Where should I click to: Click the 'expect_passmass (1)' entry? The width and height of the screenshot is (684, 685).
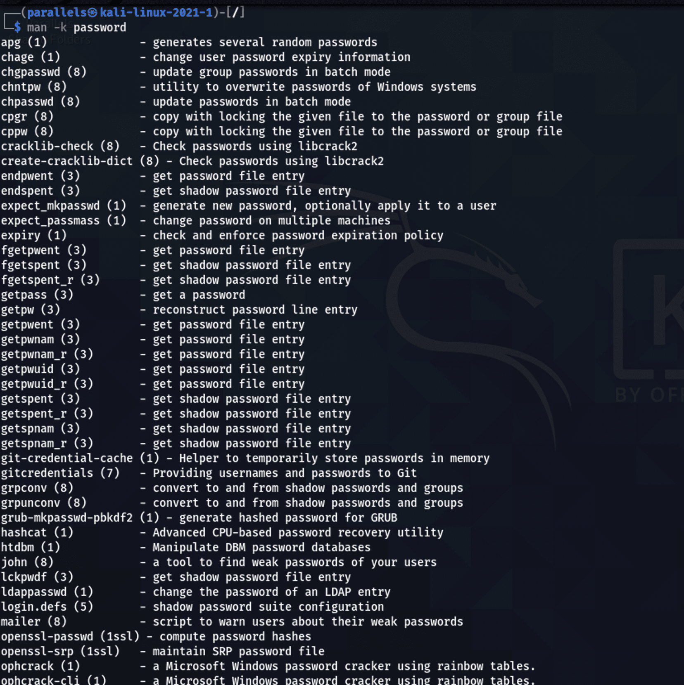(x=64, y=221)
